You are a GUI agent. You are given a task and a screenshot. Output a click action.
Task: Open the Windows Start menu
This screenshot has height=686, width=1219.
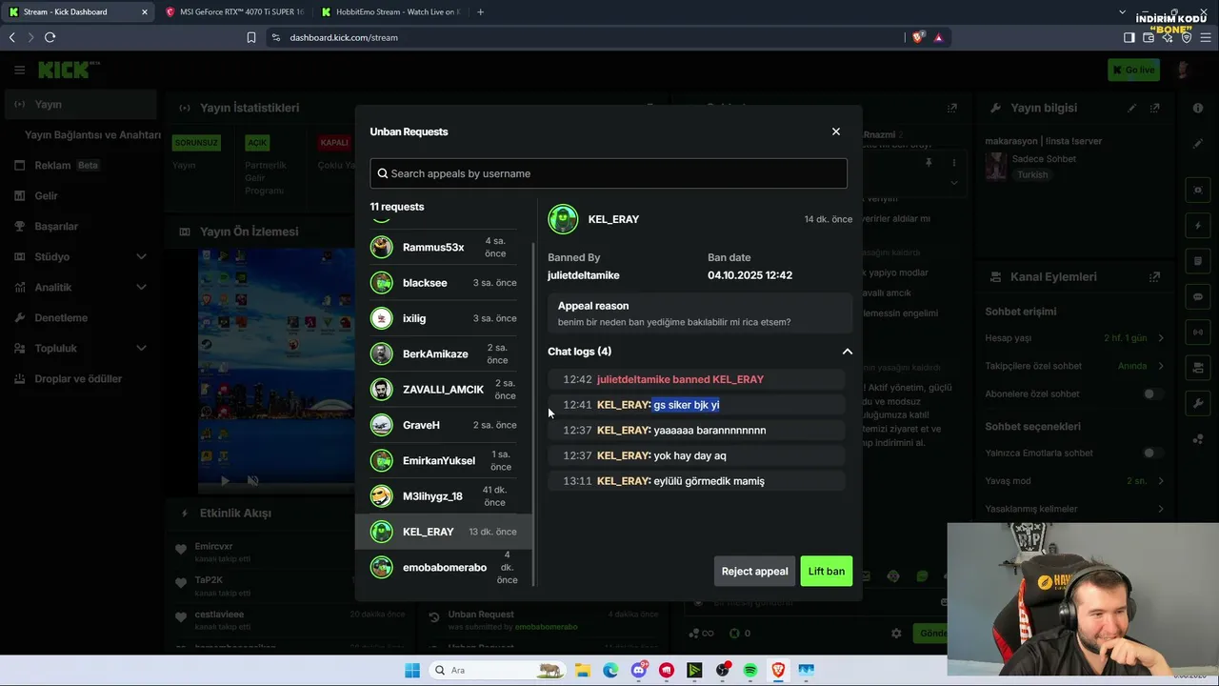(411, 671)
